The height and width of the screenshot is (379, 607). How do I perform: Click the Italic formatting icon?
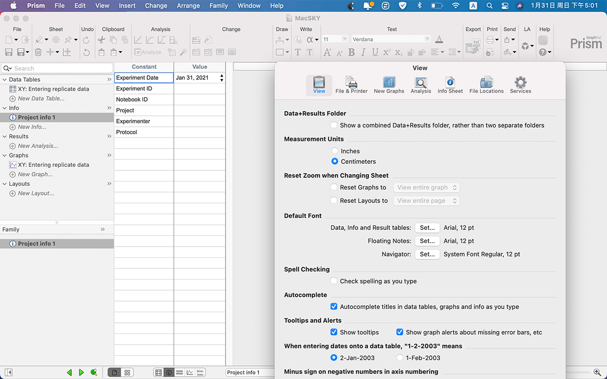pos(364,52)
